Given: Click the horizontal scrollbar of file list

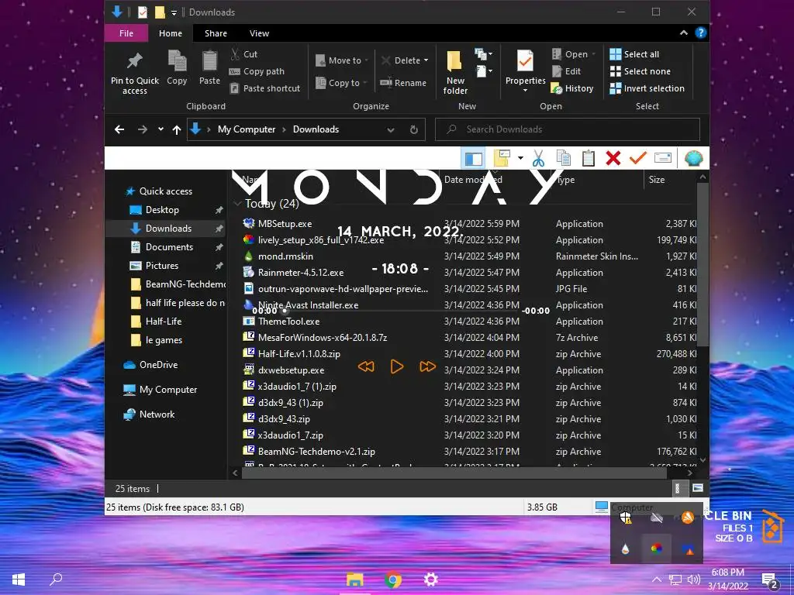Looking at the screenshot, I should tap(454, 473).
